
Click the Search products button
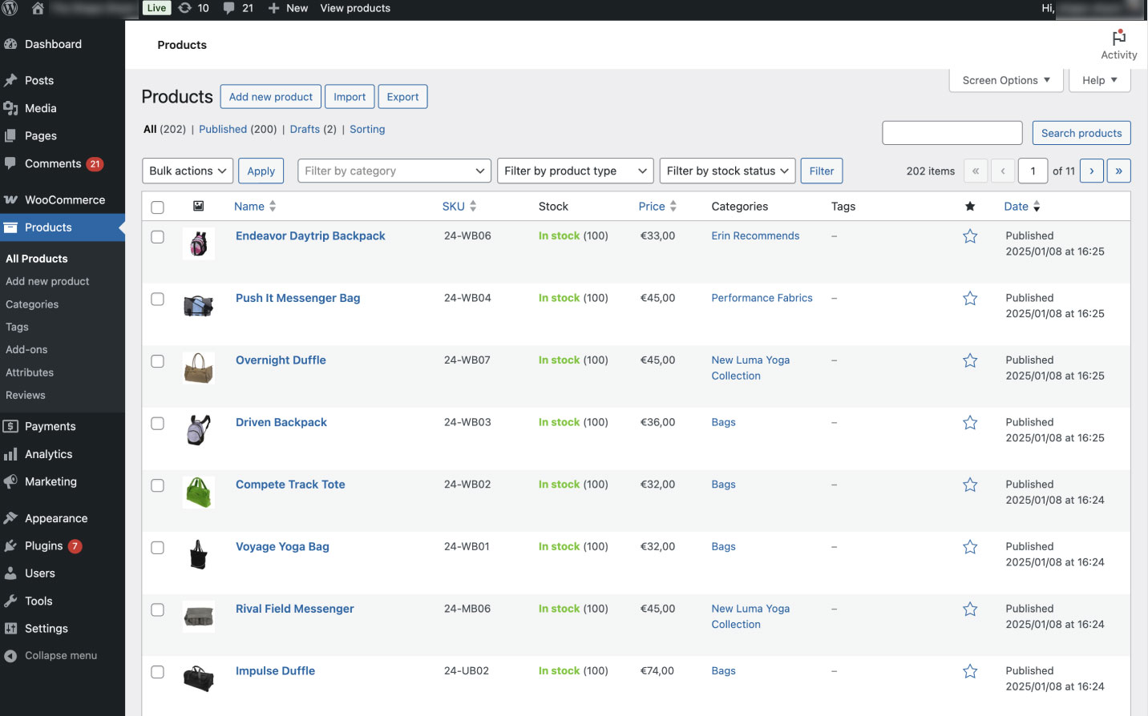click(x=1081, y=133)
